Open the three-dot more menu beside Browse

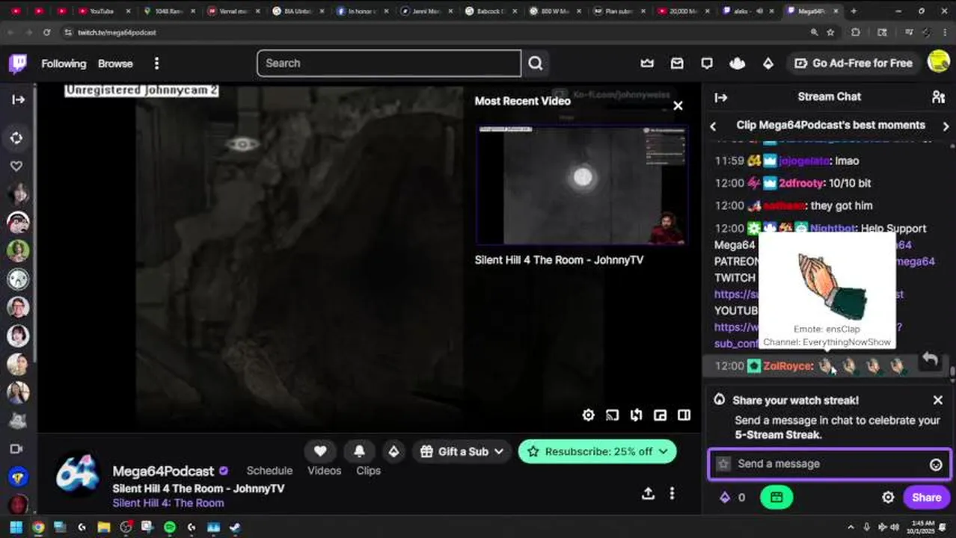(156, 64)
